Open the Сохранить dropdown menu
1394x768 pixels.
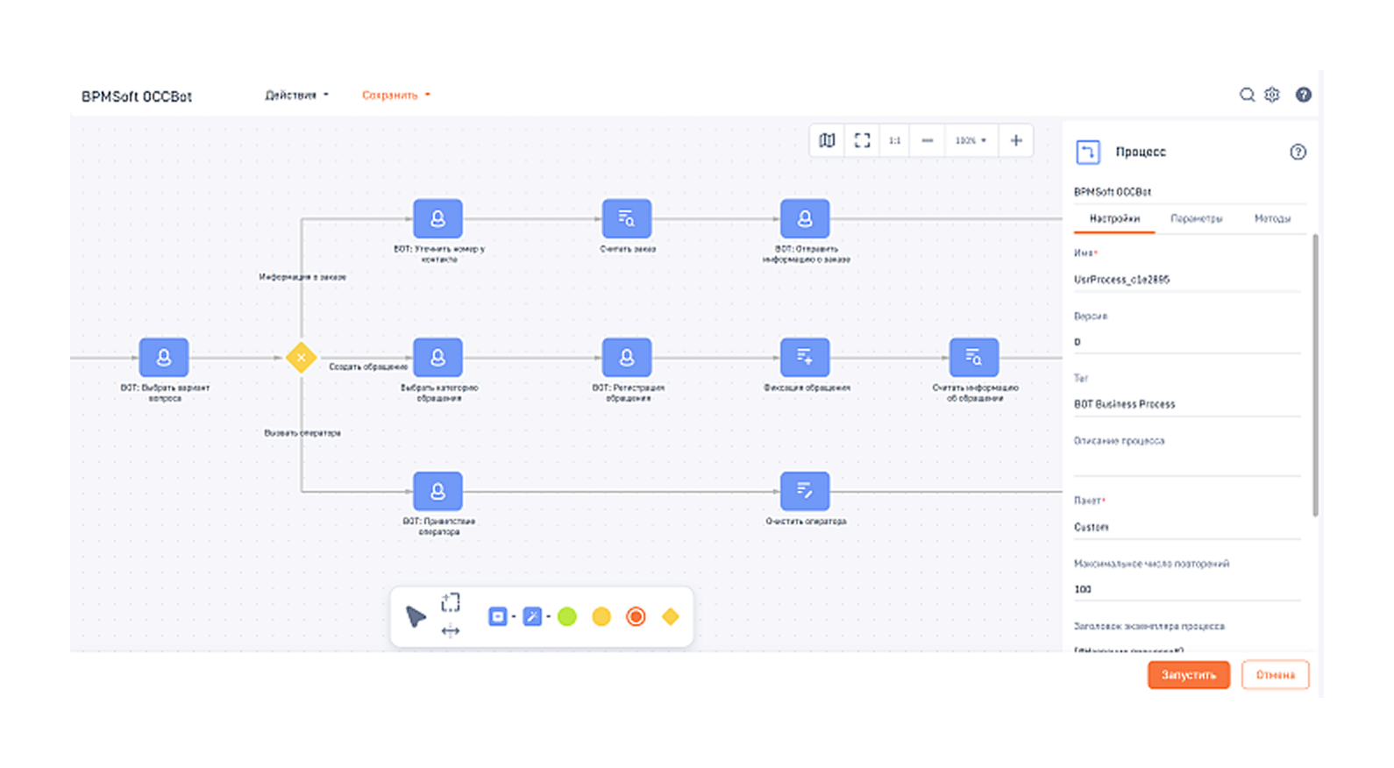click(x=396, y=95)
